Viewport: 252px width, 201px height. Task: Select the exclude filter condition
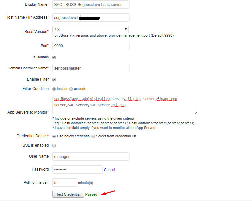click(x=71, y=89)
